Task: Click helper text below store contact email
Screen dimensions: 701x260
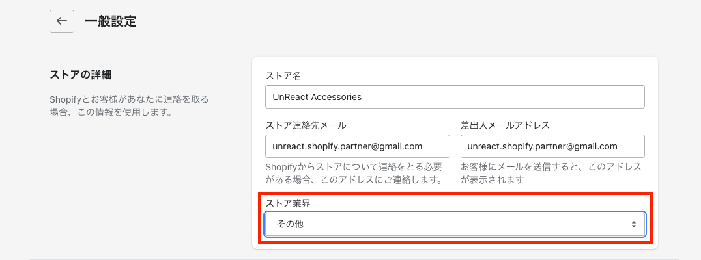Action: [354, 173]
